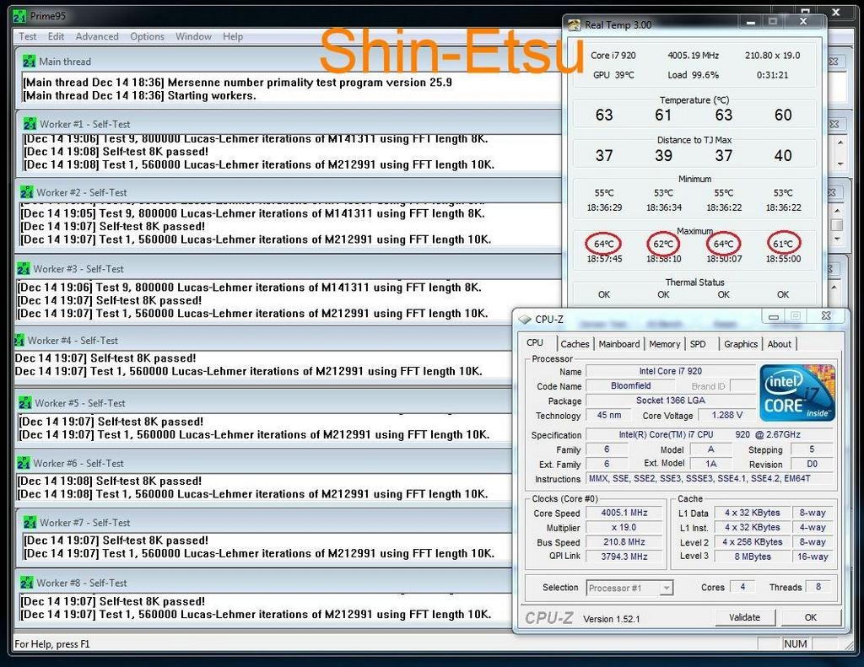864x667 pixels.
Task: Switch to the Graphics tab in CPU-Z
Action: tap(741, 344)
